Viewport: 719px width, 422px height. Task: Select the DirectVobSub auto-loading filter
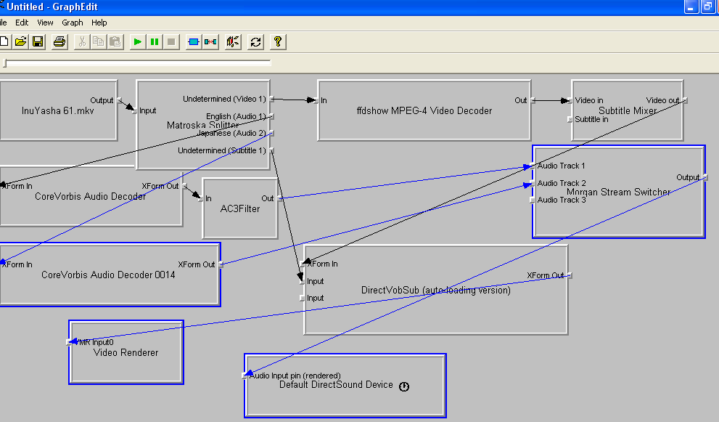(x=435, y=291)
